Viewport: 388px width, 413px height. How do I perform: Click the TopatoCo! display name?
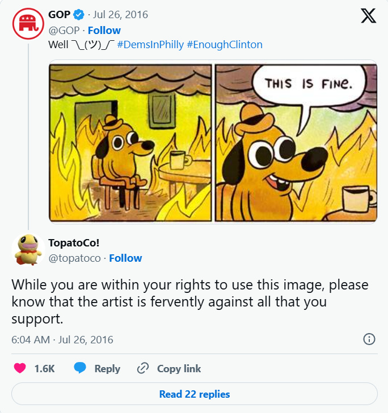pos(74,244)
